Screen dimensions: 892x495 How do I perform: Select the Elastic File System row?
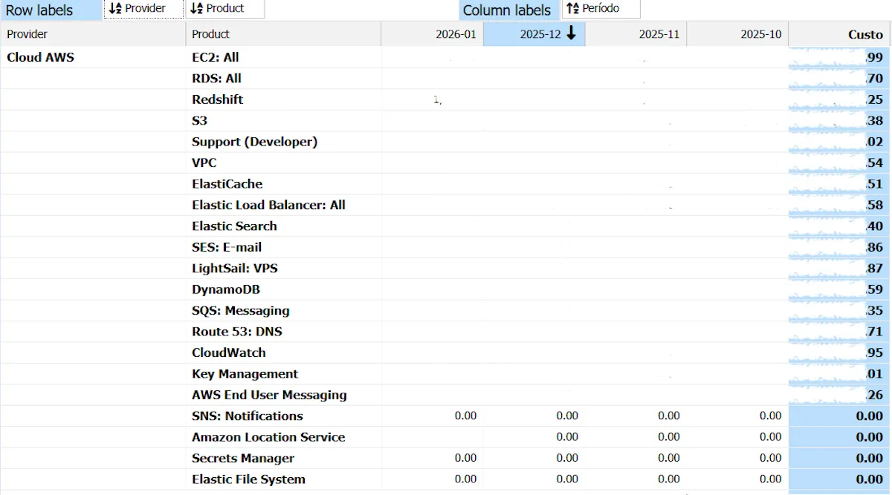click(248, 479)
